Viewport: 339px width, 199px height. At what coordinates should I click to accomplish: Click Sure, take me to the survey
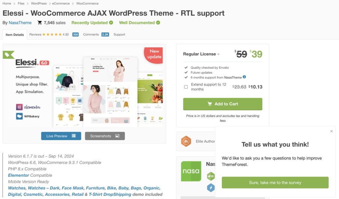tap(275, 182)
